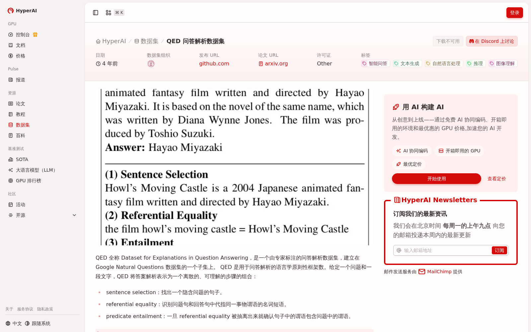This screenshot has height=332, width=531.
Task: Open the 中文 language selector
Action: tap(14, 323)
